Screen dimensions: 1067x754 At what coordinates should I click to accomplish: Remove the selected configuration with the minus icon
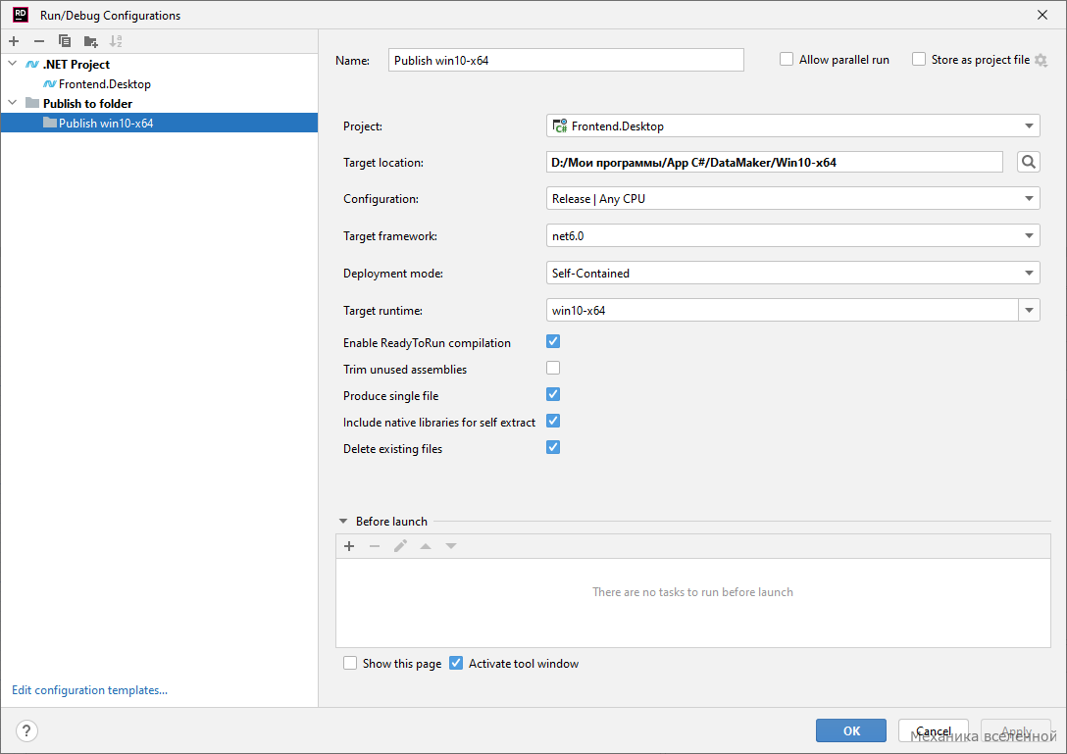click(x=39, y=41)
